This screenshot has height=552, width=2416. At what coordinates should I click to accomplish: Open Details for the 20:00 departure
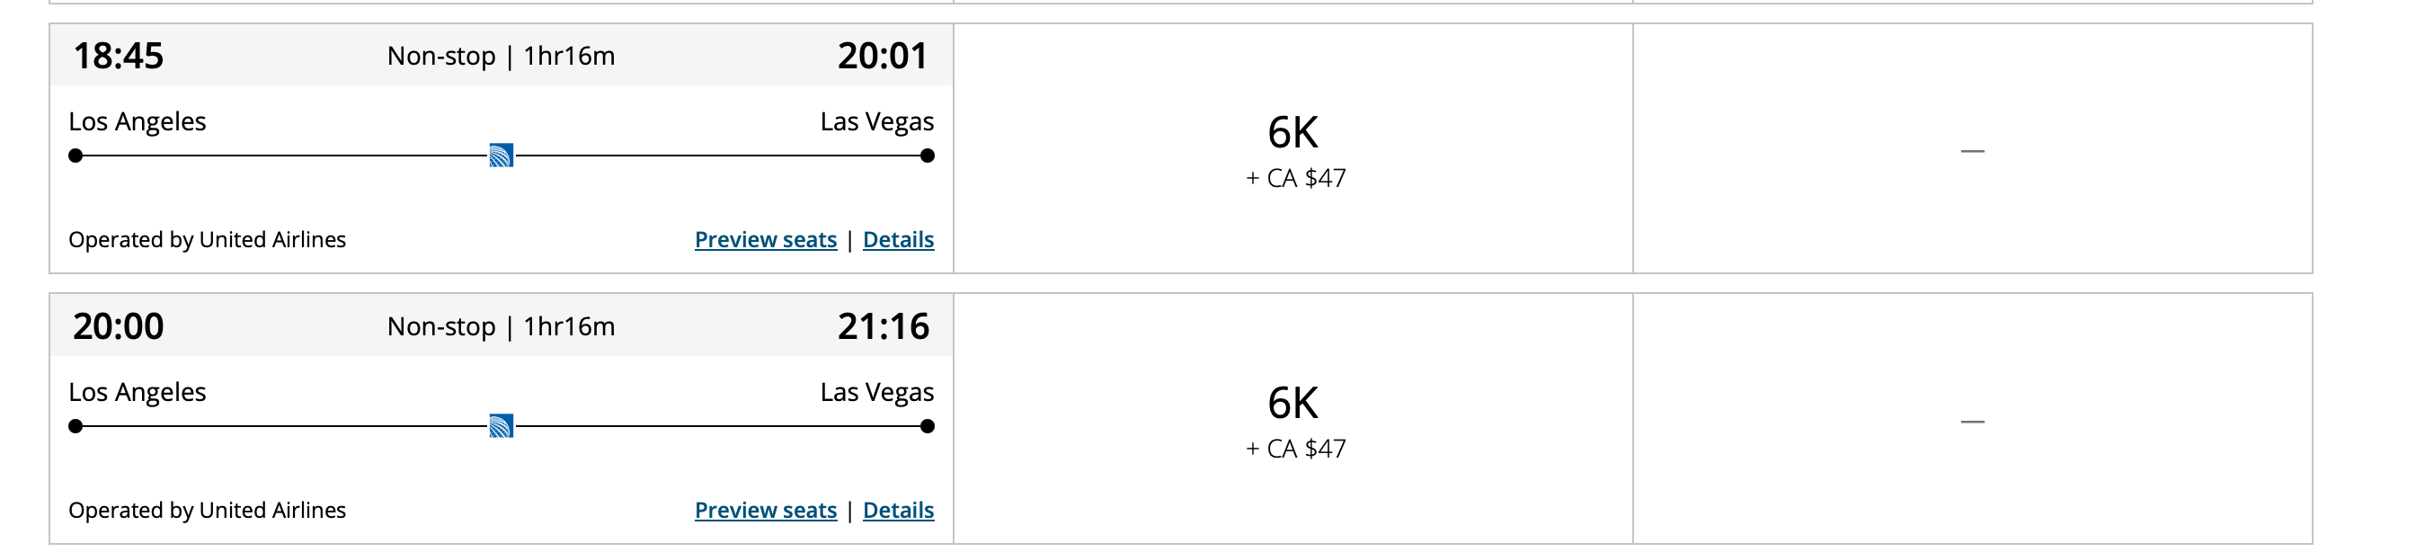coord(898,511)
